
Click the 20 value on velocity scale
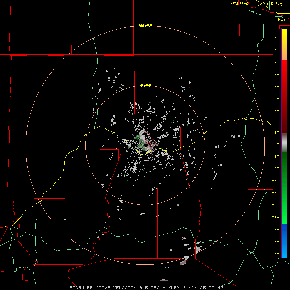[x=277, y=121]
